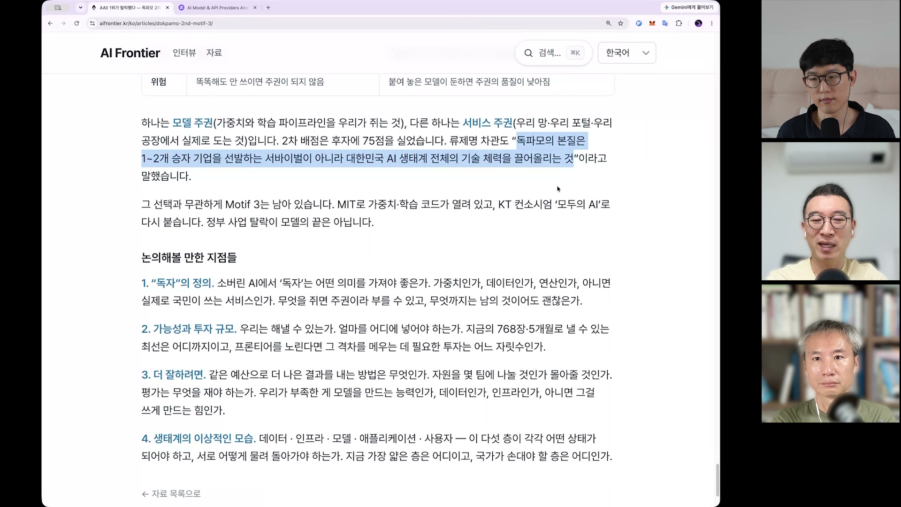Open the Chrome profile avatar
This screenshot has width=901, height=507.
[698, 23]
